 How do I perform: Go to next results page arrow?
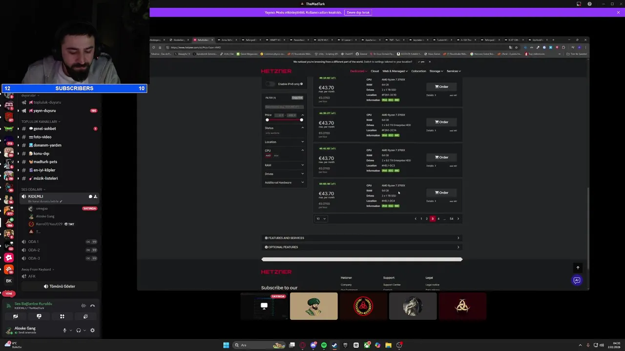coord(458,219)
